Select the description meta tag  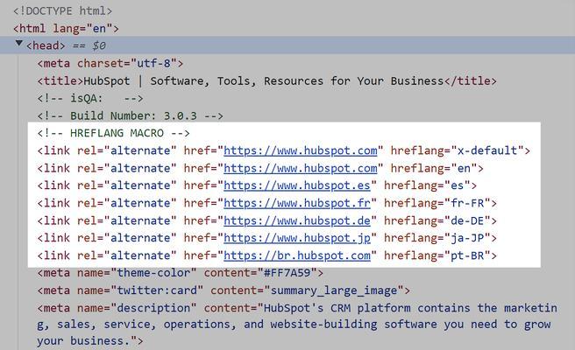tap(297, 325)
